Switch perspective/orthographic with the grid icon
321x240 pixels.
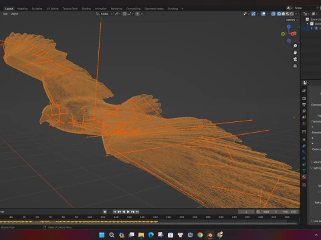pos(295,66)
